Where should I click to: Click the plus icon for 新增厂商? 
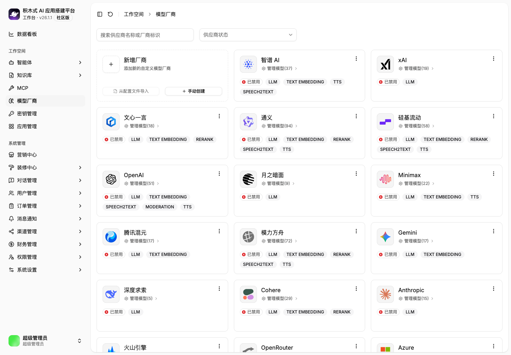point(111,64)
